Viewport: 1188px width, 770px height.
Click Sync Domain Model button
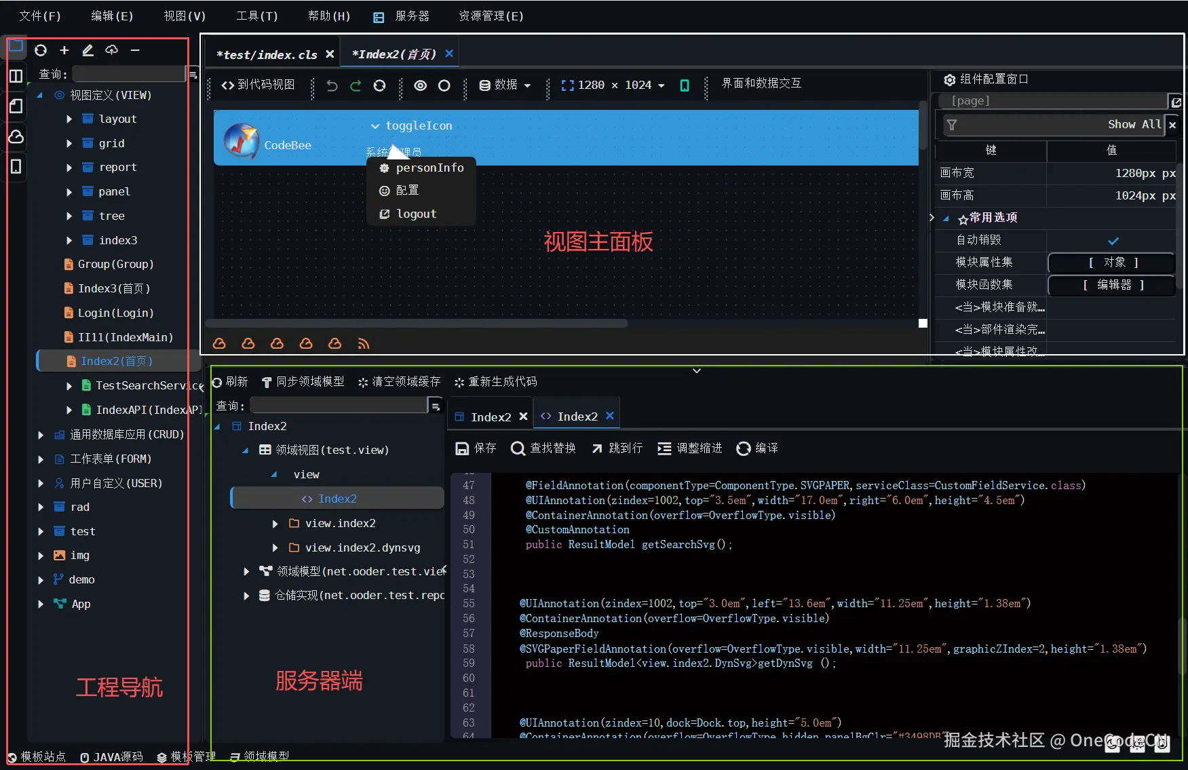point(303,382)
